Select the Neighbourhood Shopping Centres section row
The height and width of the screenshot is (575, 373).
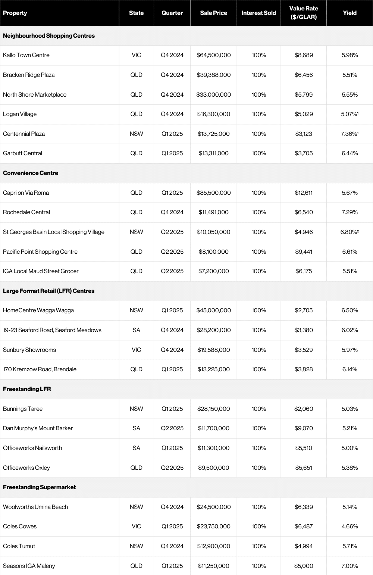click(49, 36)
